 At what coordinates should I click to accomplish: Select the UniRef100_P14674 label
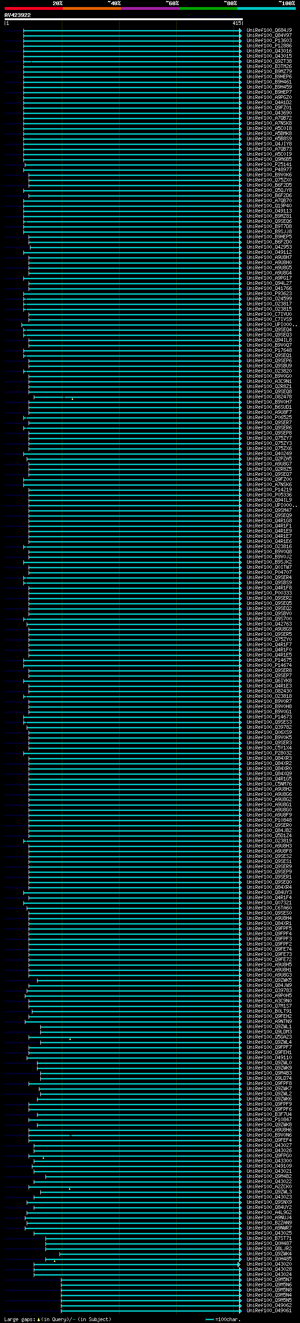click(x=269, y=665)
